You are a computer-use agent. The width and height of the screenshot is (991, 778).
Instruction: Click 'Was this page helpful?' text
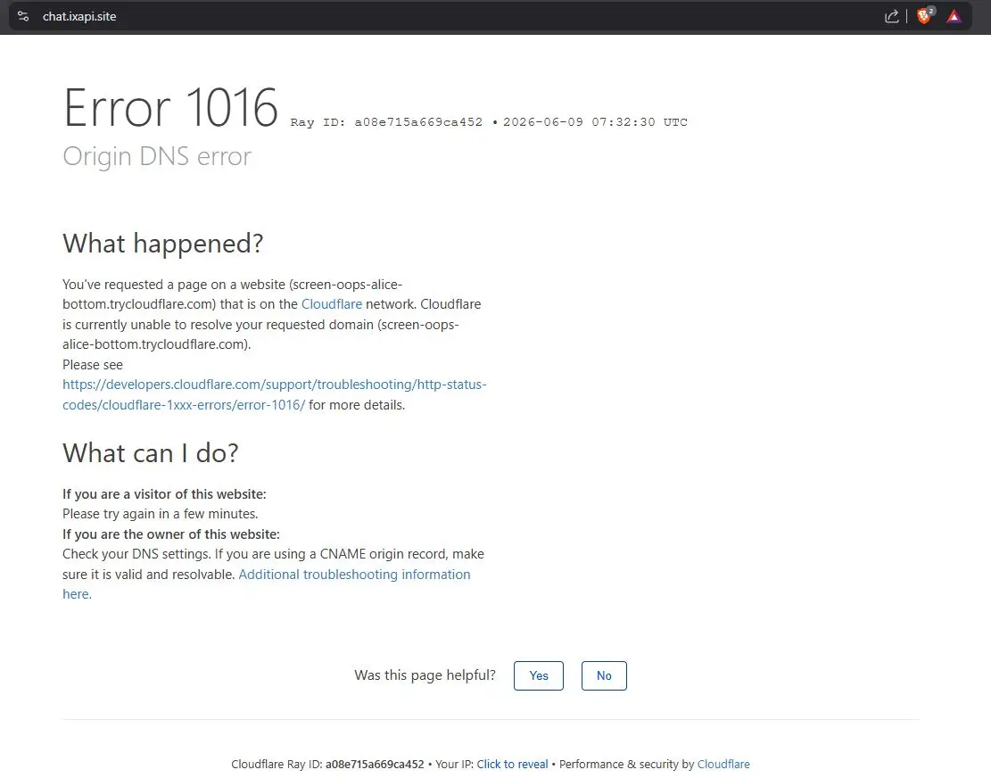click(425, 675)
